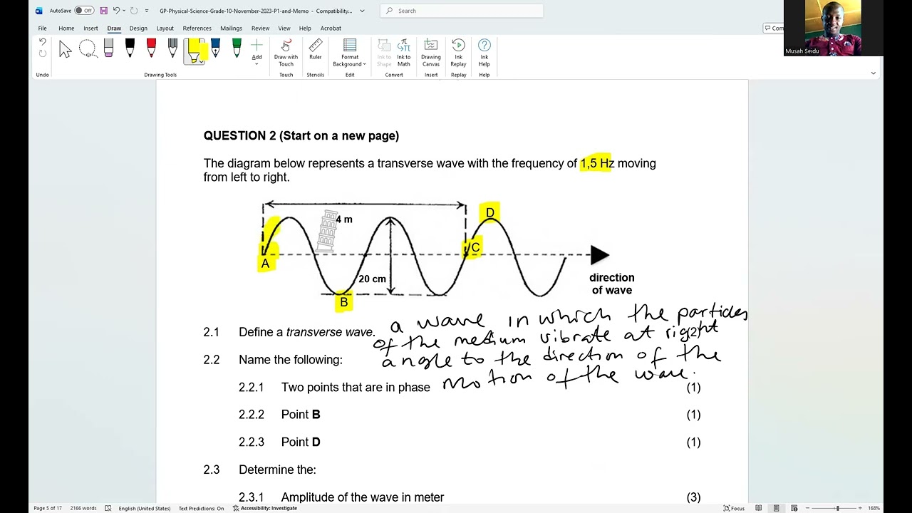Viewport: 912px width, 513px height.
Task: Click Accessibility: Investigate
Action: coord(264,508)
